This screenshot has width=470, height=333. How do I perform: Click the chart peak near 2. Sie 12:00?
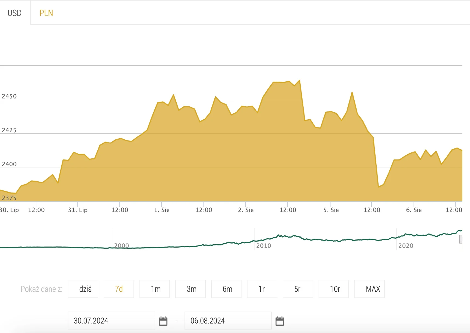point(299,80)
